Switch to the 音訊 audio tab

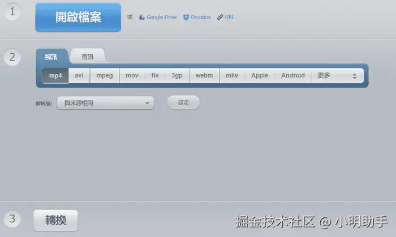tap(88, 57)
